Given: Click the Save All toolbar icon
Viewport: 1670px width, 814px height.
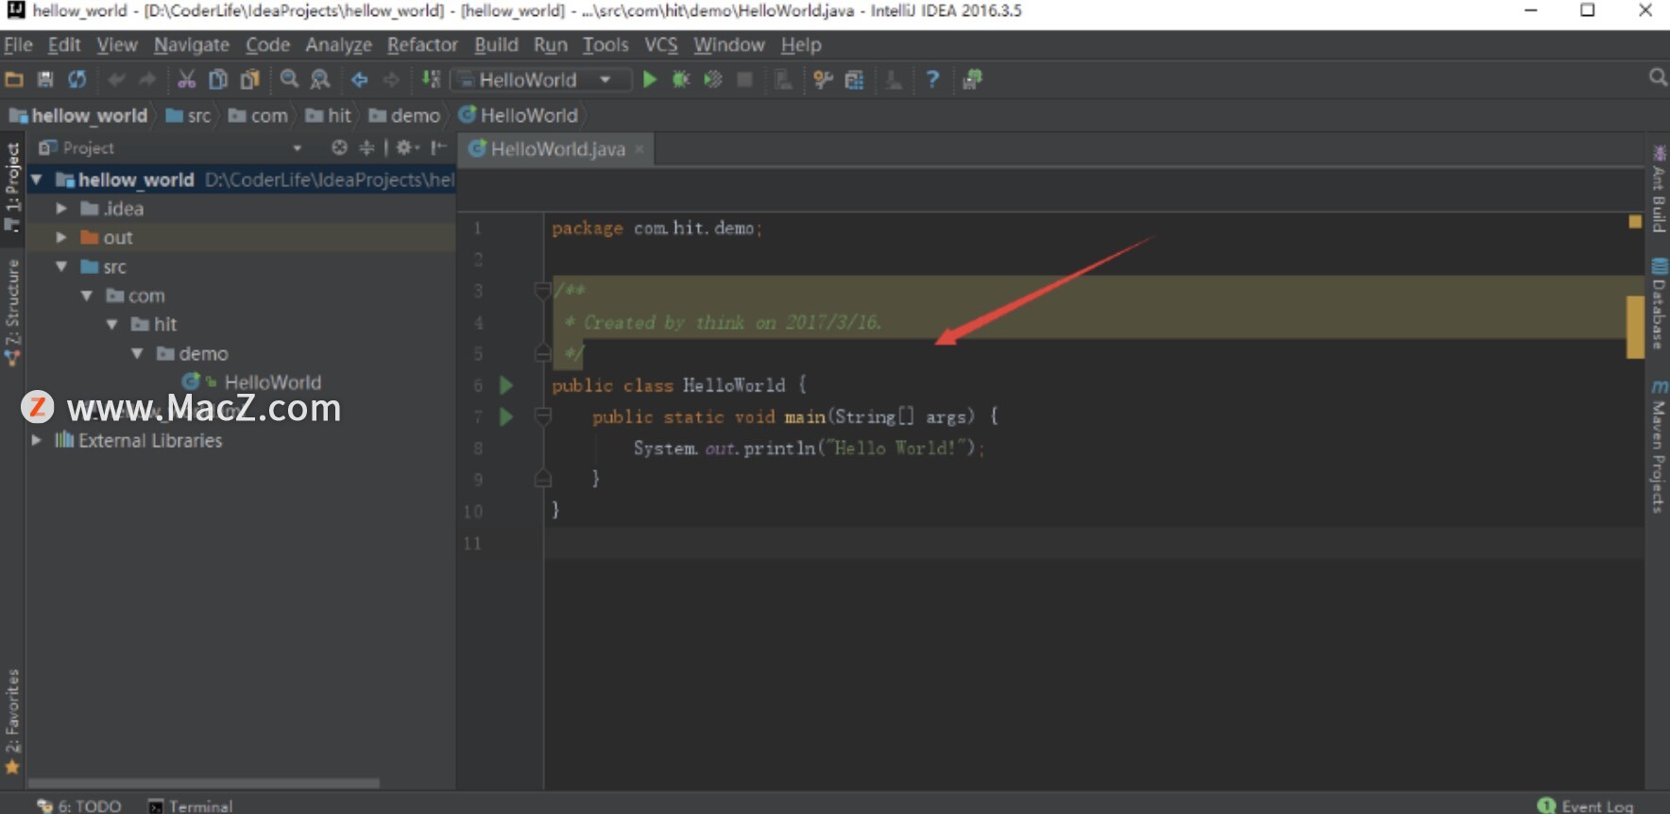Looking at the screenshot, I should tap(45, 79).
